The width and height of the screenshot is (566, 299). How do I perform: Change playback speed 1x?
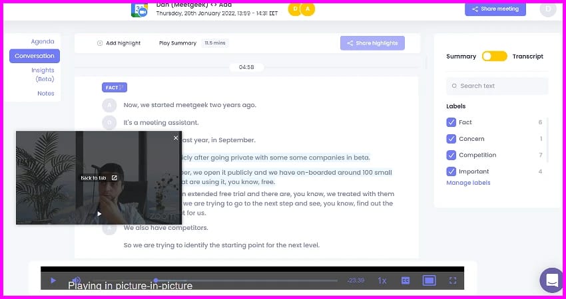[382, 280]
